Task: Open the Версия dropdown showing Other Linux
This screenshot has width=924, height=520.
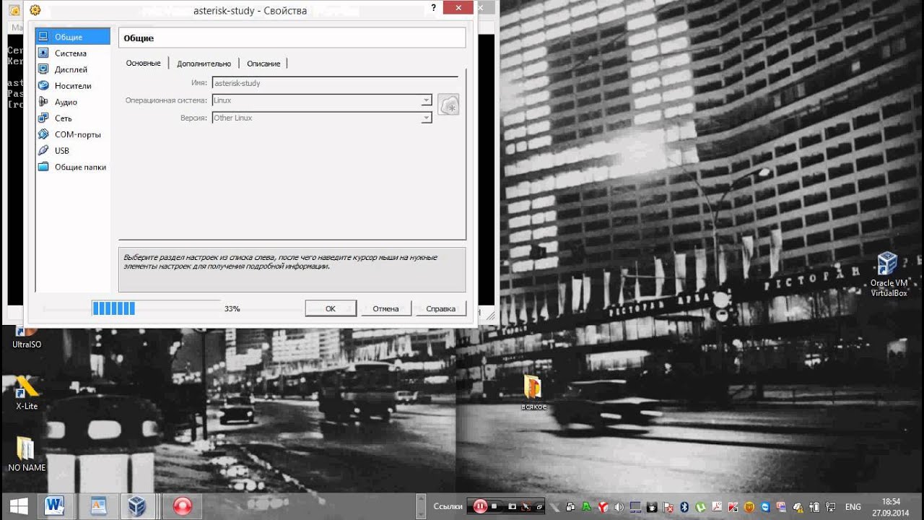Action: point(322,118)
